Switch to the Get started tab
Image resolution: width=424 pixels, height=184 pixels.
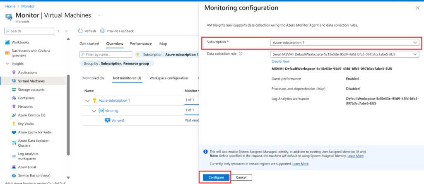[x=89, y=44]
